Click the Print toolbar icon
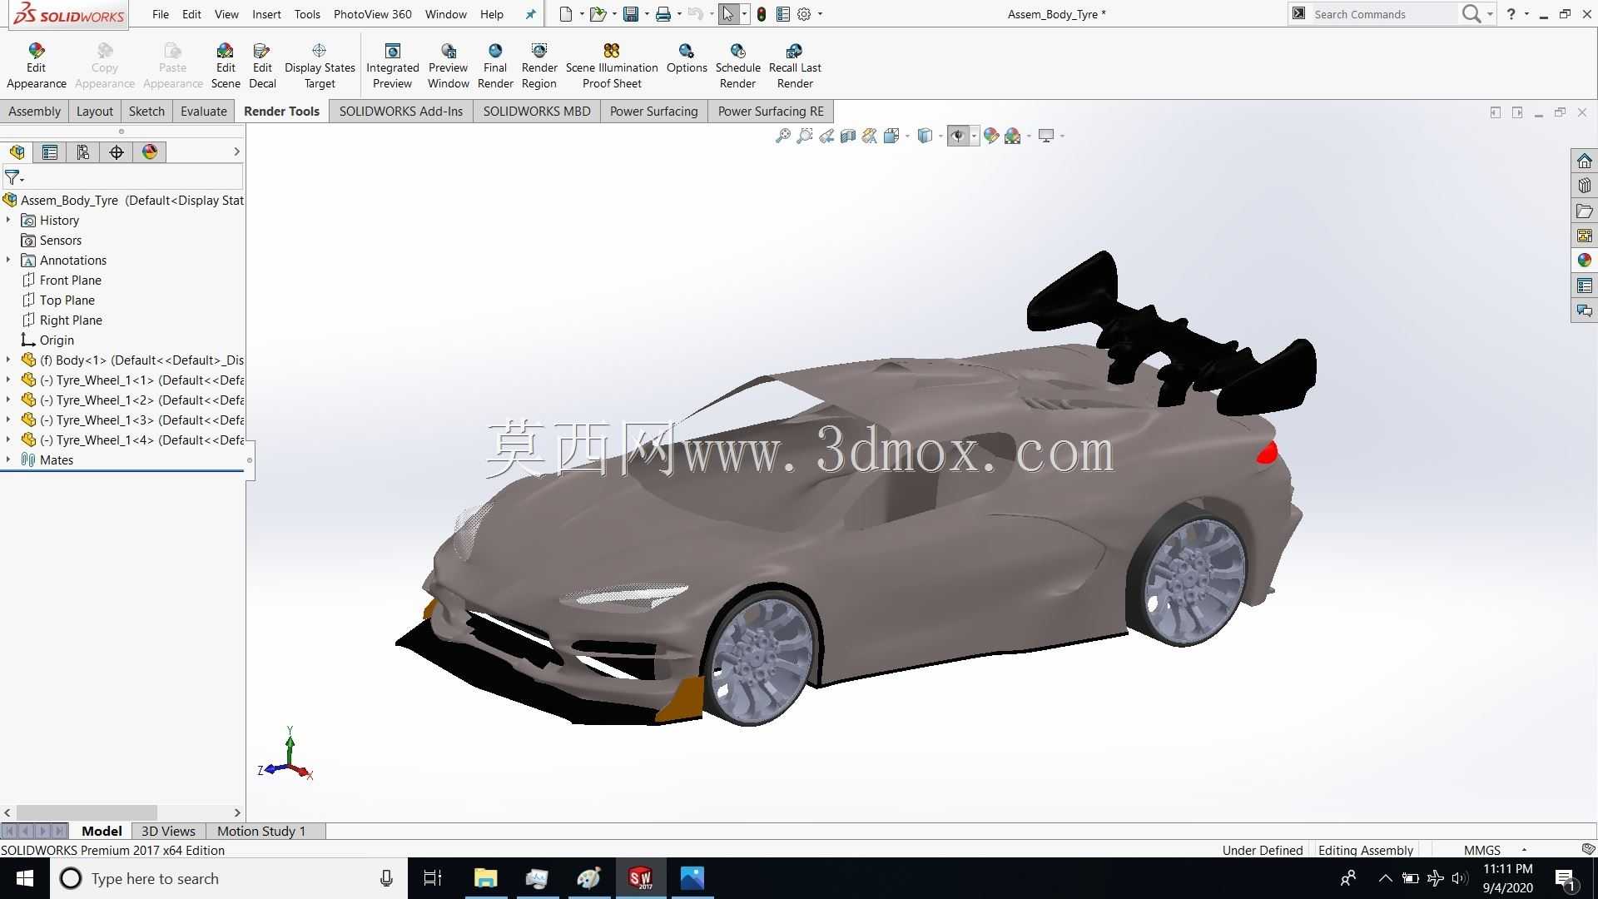This screenshot has height=899, width=1598. (x=663, y=14)
